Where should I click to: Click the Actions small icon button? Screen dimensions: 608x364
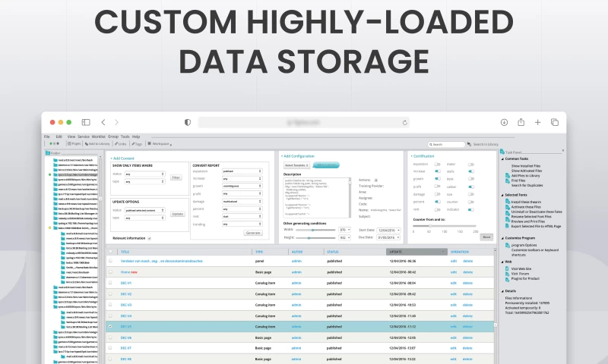click(x=375, y=180)
